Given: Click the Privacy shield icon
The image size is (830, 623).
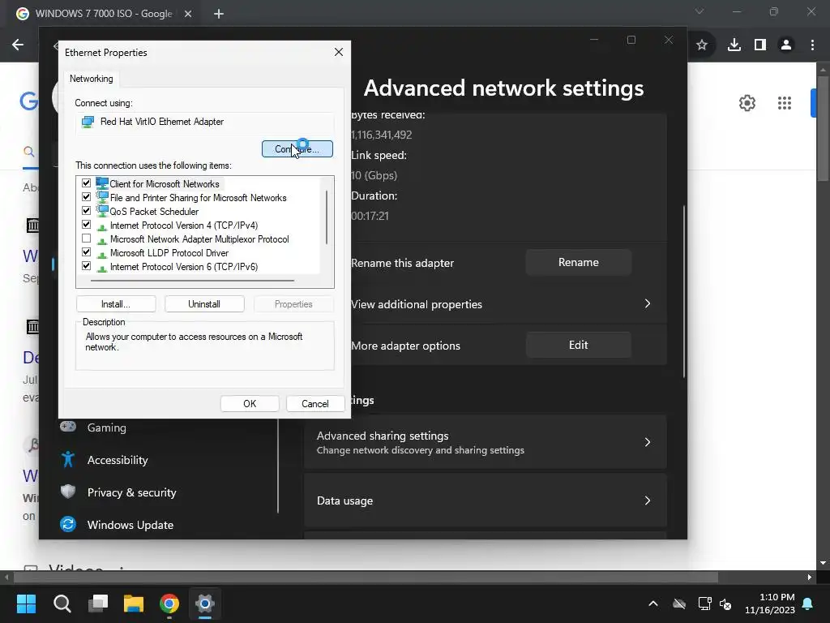Looking at the screenshot, I should [x=68, y=492].
